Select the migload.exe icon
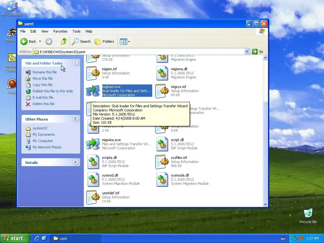Screen dimensions: 324x243 click(x=93, y=91)
